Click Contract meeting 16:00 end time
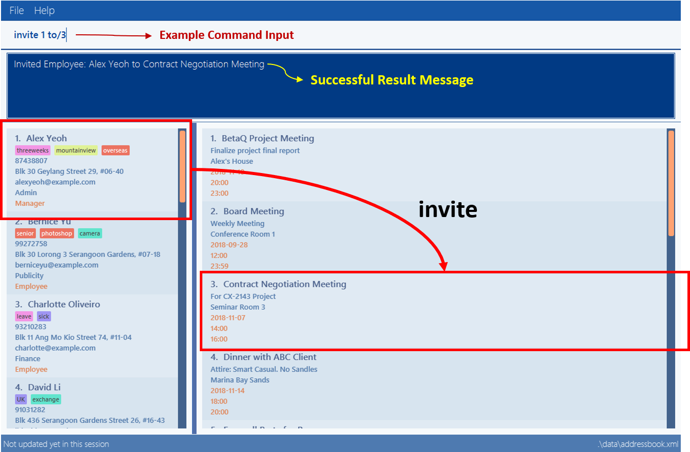This screenshot has width=690, height=452. pyautogui.click(x=219, y=339)
